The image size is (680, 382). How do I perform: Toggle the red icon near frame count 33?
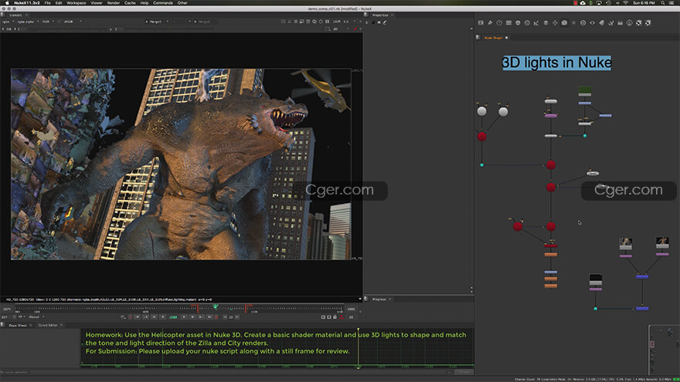342,317
